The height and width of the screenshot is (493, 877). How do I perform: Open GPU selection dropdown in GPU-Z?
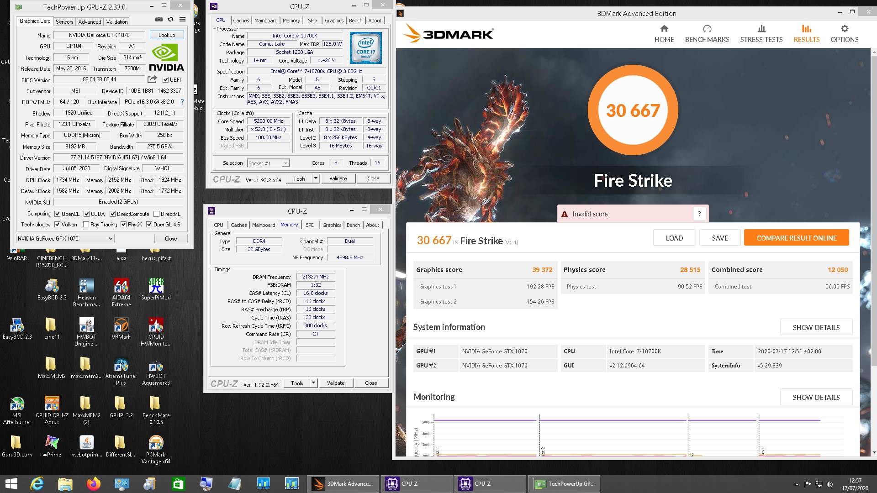click(65, 238)
